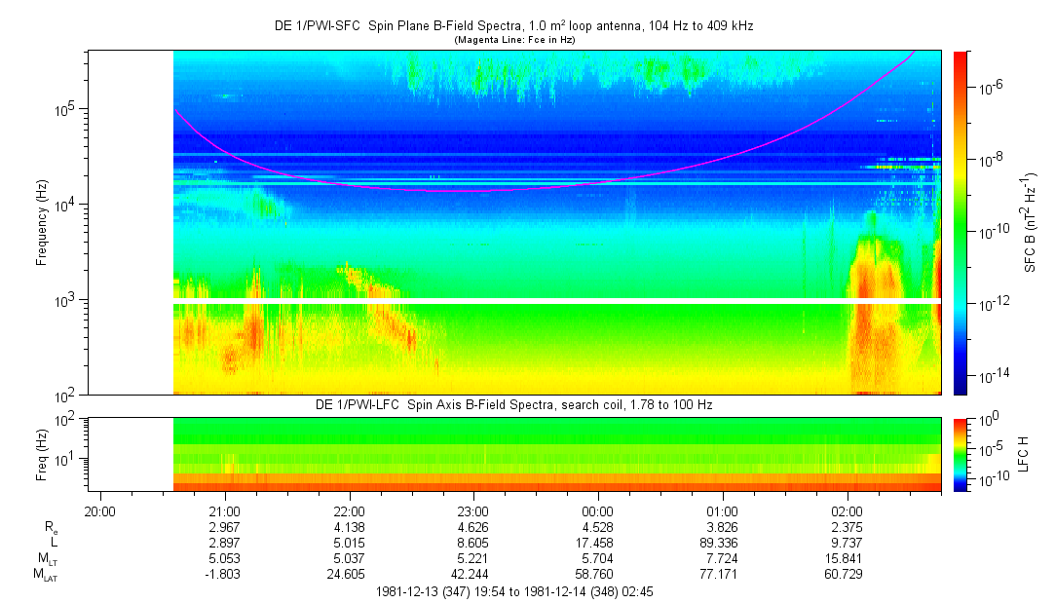Click the MLAT value 77.171
This screenshot has width=1055, height=604.
tap(722, 575)
